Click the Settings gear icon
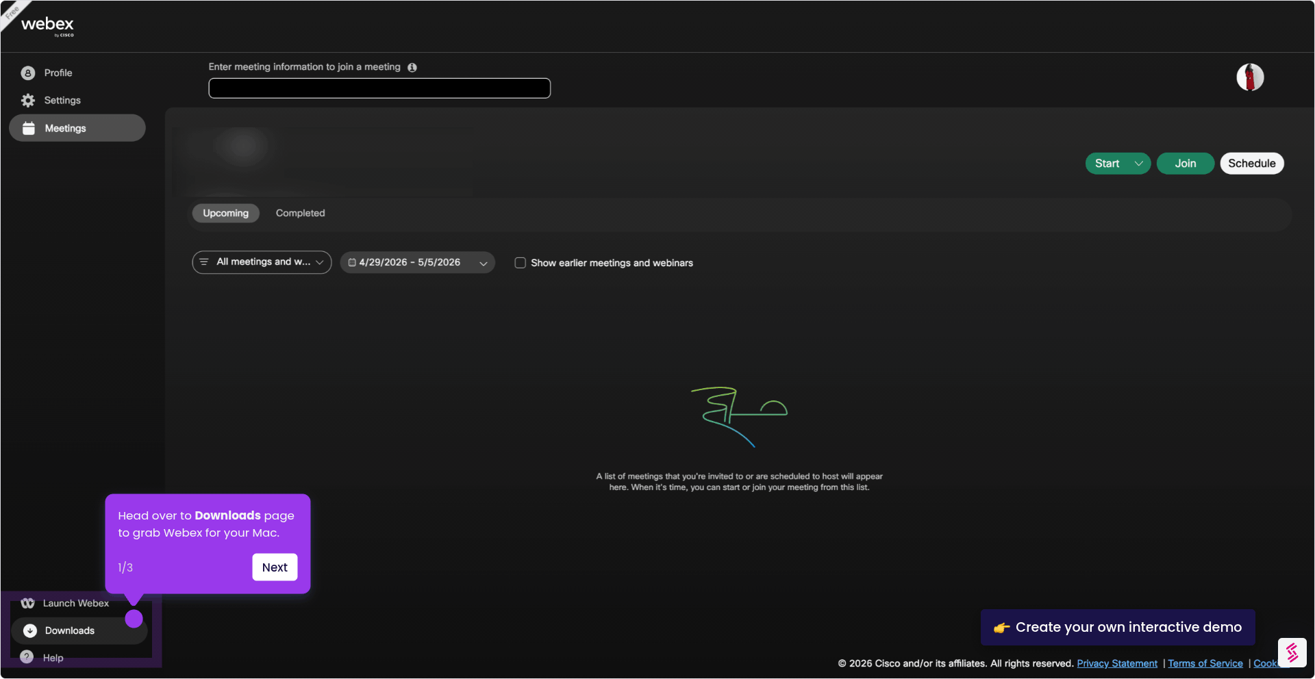Viewport: 1315px width, 679px height. (28, 101)
